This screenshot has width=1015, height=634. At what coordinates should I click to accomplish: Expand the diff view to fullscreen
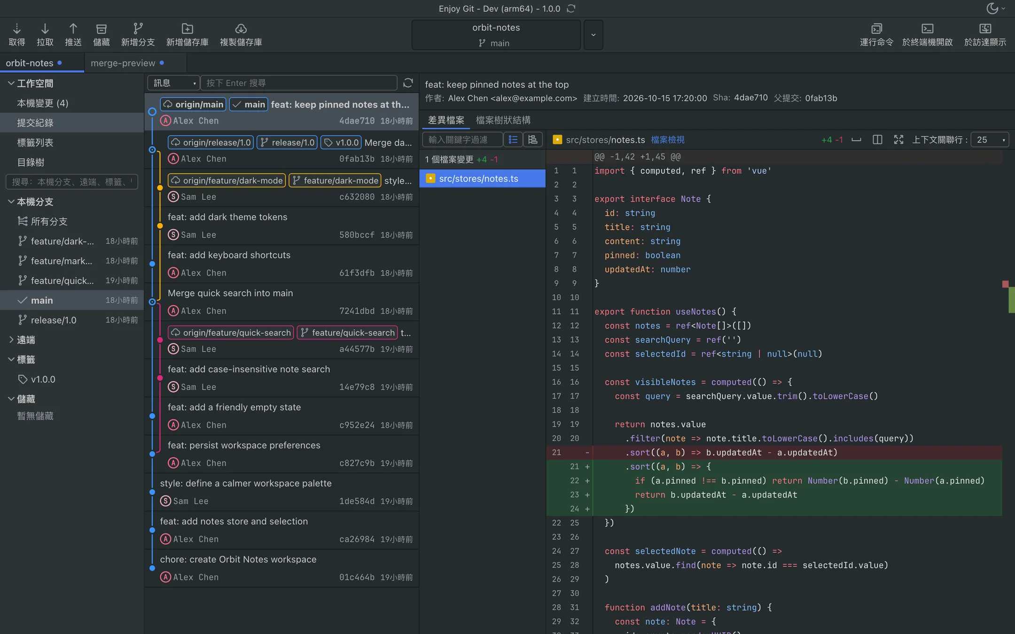click(x=898, y=139)
